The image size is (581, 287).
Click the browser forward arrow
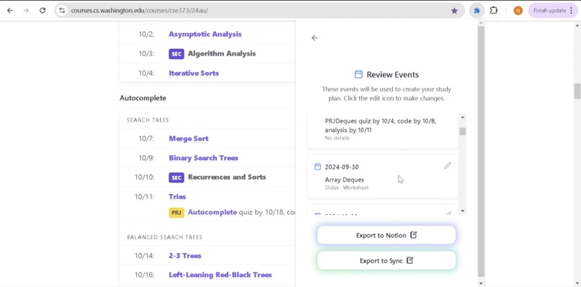click(x=26, y=10)
